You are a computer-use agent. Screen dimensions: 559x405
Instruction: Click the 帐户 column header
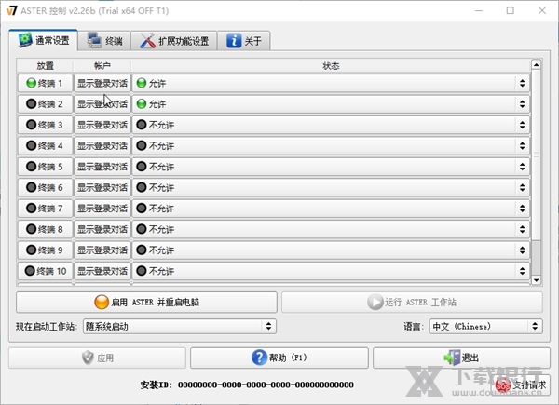pos(102,66)
